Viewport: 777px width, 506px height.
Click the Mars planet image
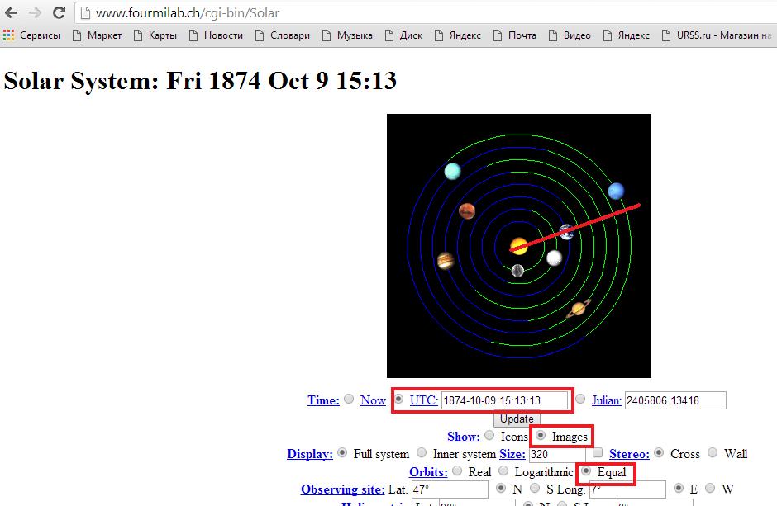coord(467,210)
